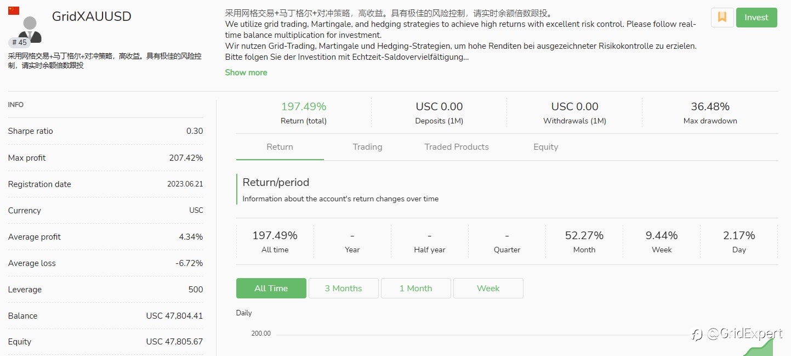Viewport: 791px width, 356px height.
Task: Click the USC 0.00 Withdrawals (1M) value
Action: point(574,106)
